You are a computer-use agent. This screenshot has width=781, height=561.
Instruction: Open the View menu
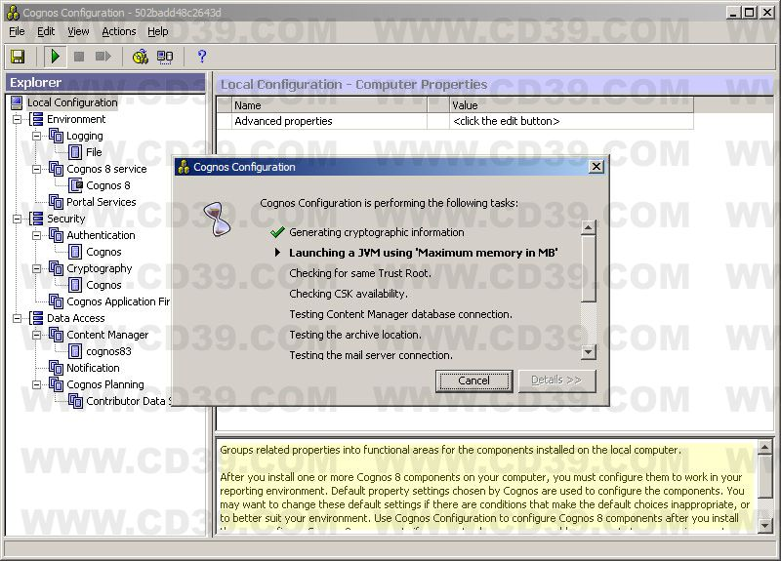[78, 31]
